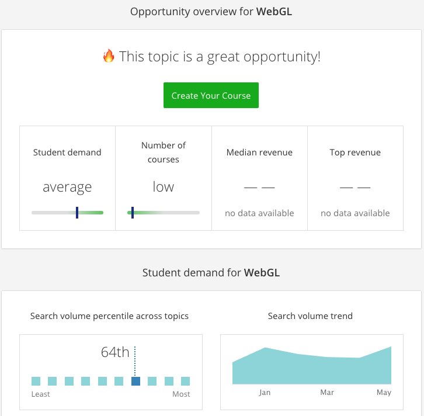Click the 64th percentile label
424x416 pixels.
click(x=115, y=352)
